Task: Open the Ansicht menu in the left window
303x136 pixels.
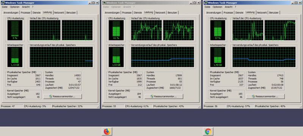Action: pos(26,7)
